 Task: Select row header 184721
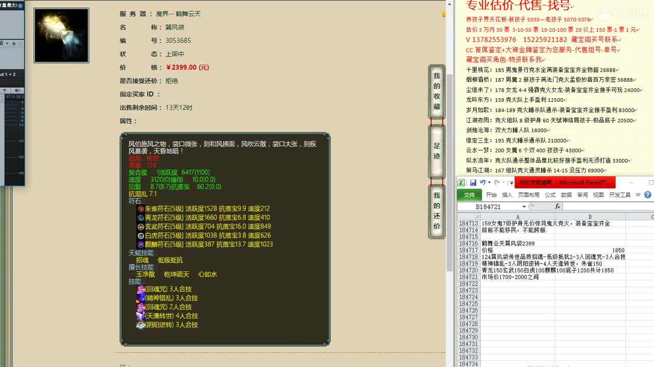[x=468, y=277]
